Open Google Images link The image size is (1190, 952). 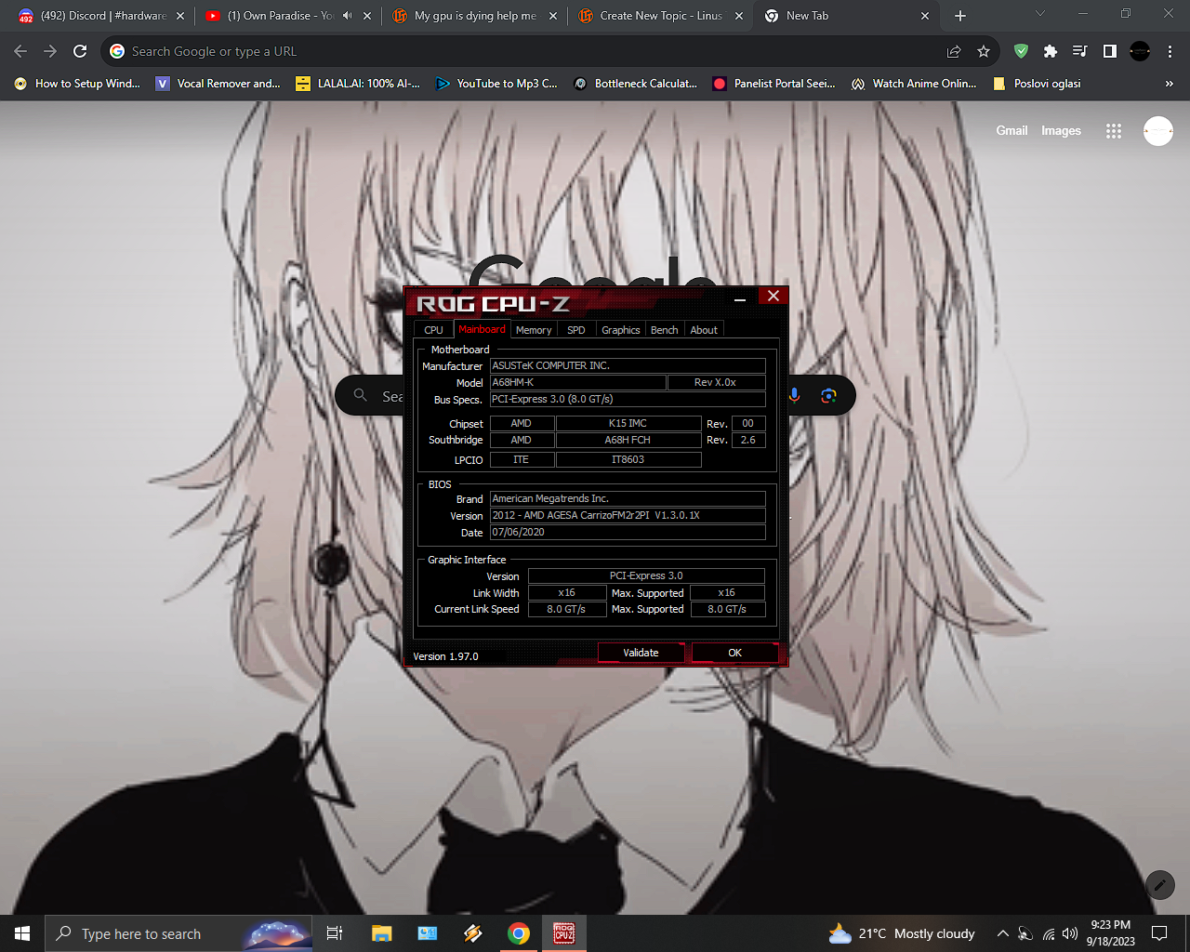pos(1061,131)
